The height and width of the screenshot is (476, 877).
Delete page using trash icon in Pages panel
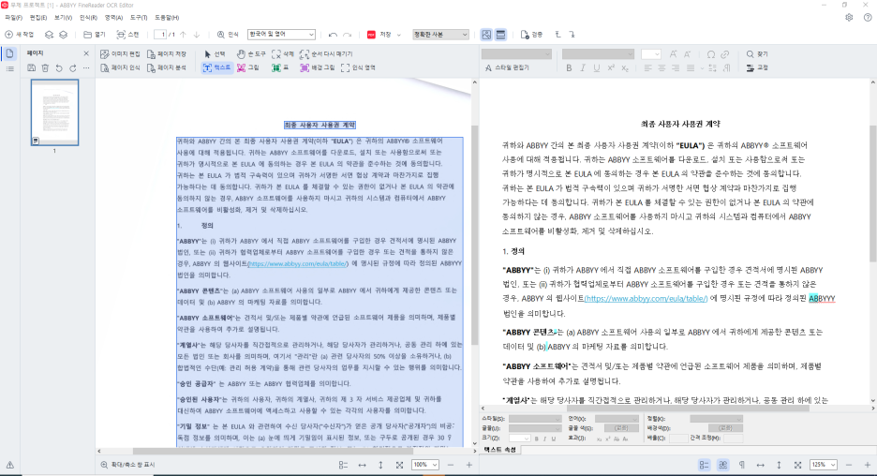pyautogui.click(x=45, y=68)
